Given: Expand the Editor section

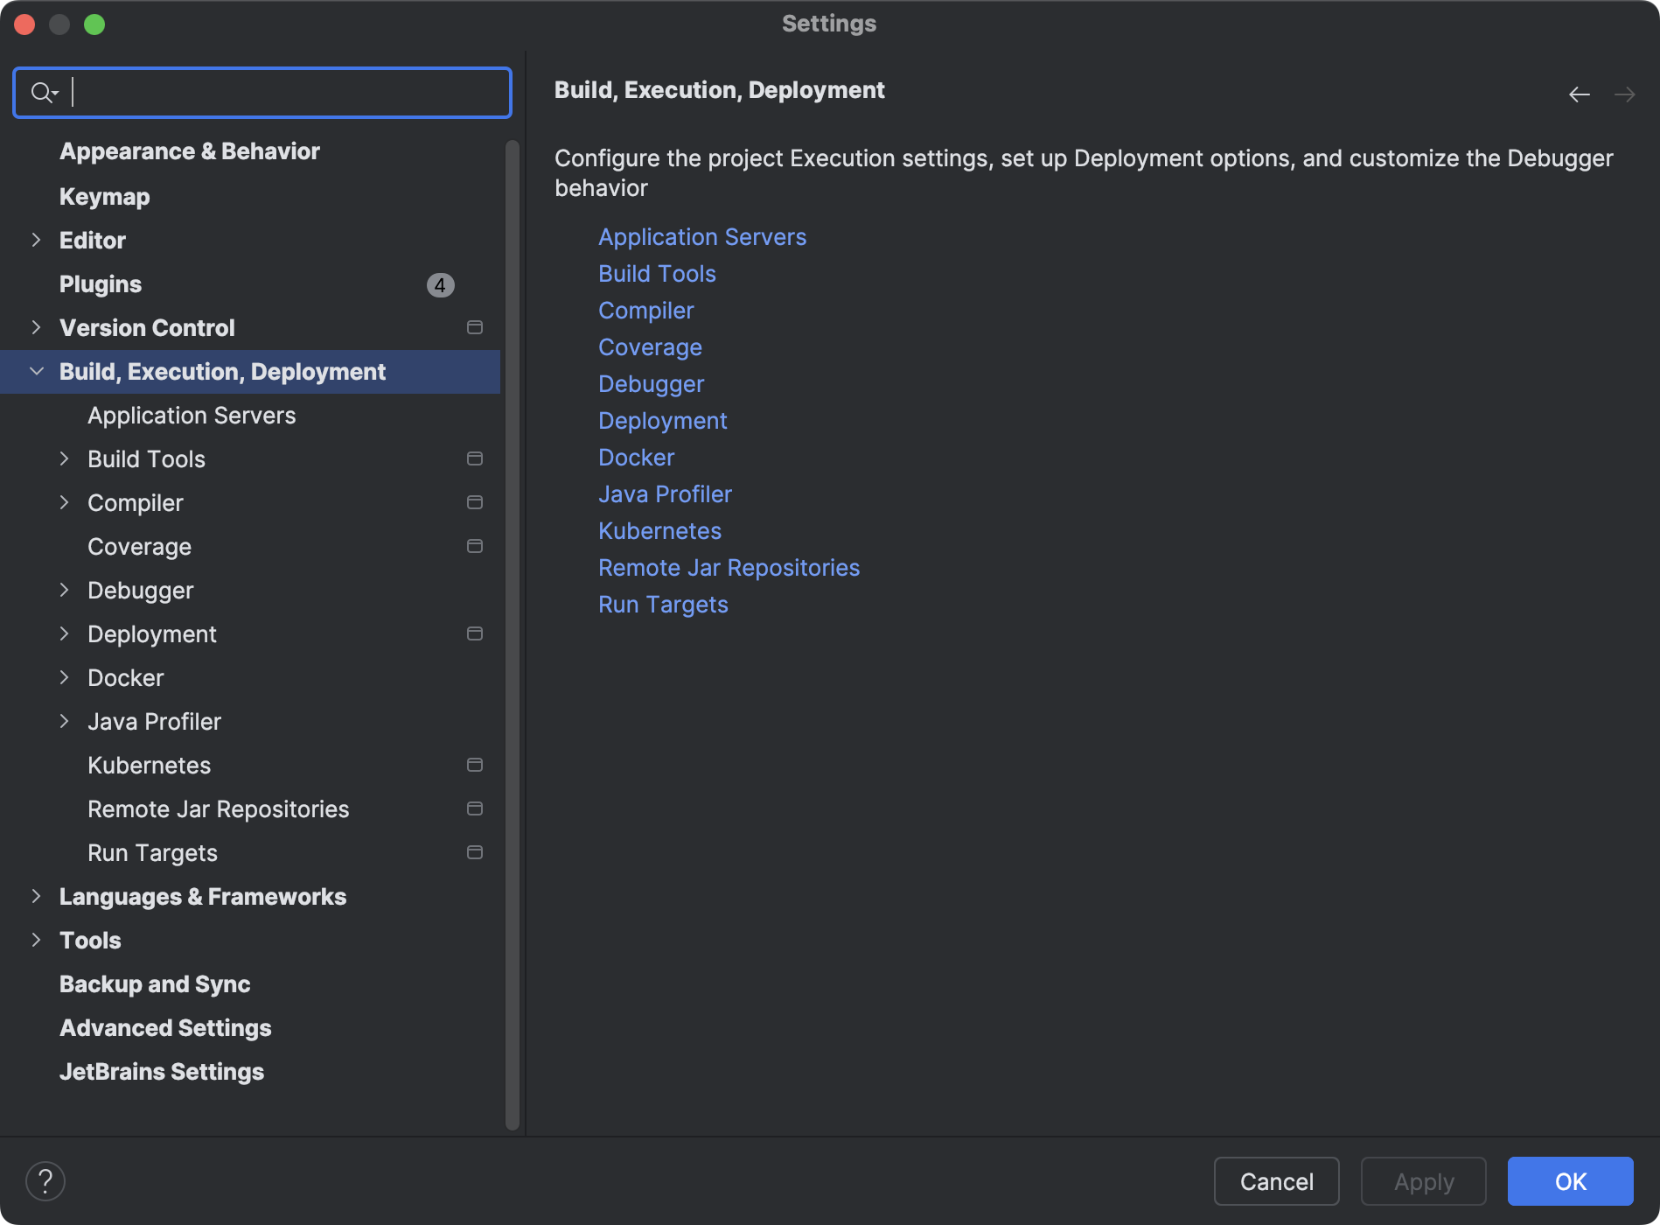Looking at the screenshot, I should 36,240.
